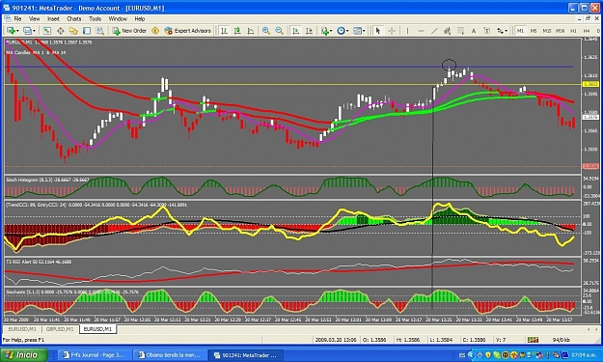Select the M30 timeframe button
This screenshot has width=603, height=362.
point(560,31)
